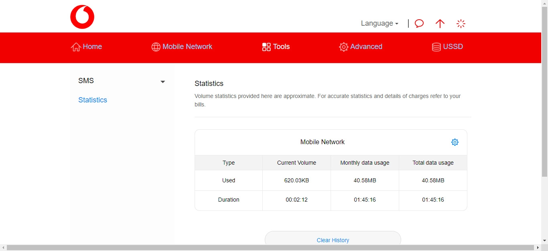Click the Clear History button
The height and width of the screenshot is (251, 548).
pyautogui.click(x=333, y=240)
